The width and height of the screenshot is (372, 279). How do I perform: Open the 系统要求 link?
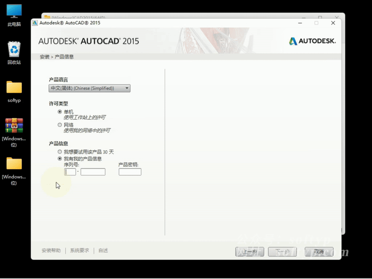click(x=80, y=251)
